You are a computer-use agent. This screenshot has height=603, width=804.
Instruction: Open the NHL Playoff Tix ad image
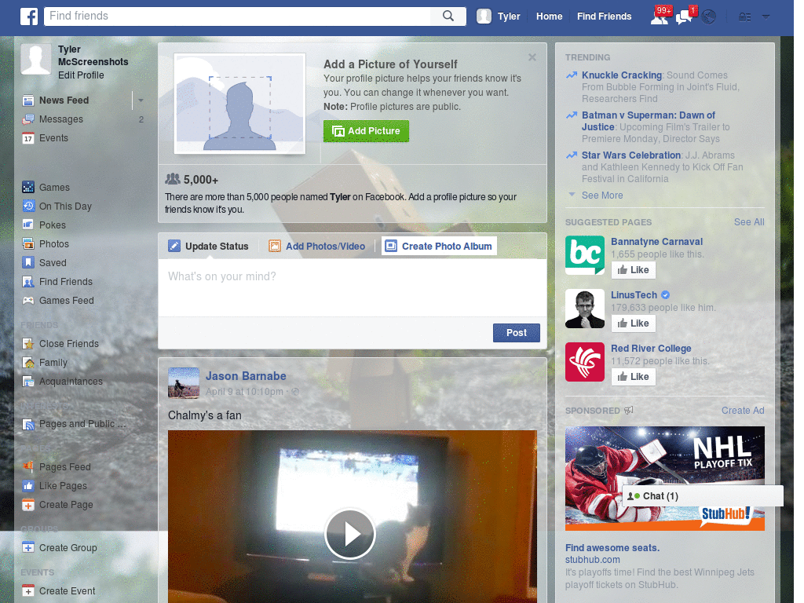point(664,478)
